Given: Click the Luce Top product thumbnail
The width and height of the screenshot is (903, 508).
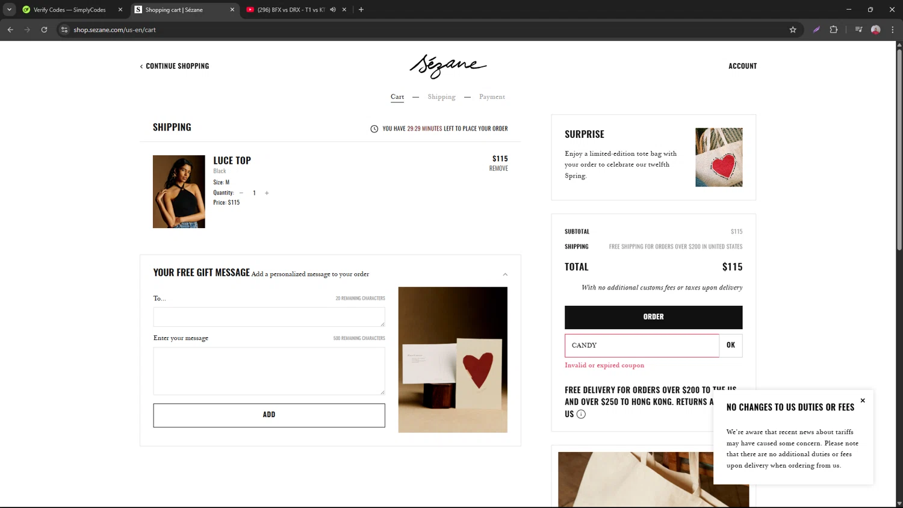Looking at the screenshot, I should (x=179, y=191).
